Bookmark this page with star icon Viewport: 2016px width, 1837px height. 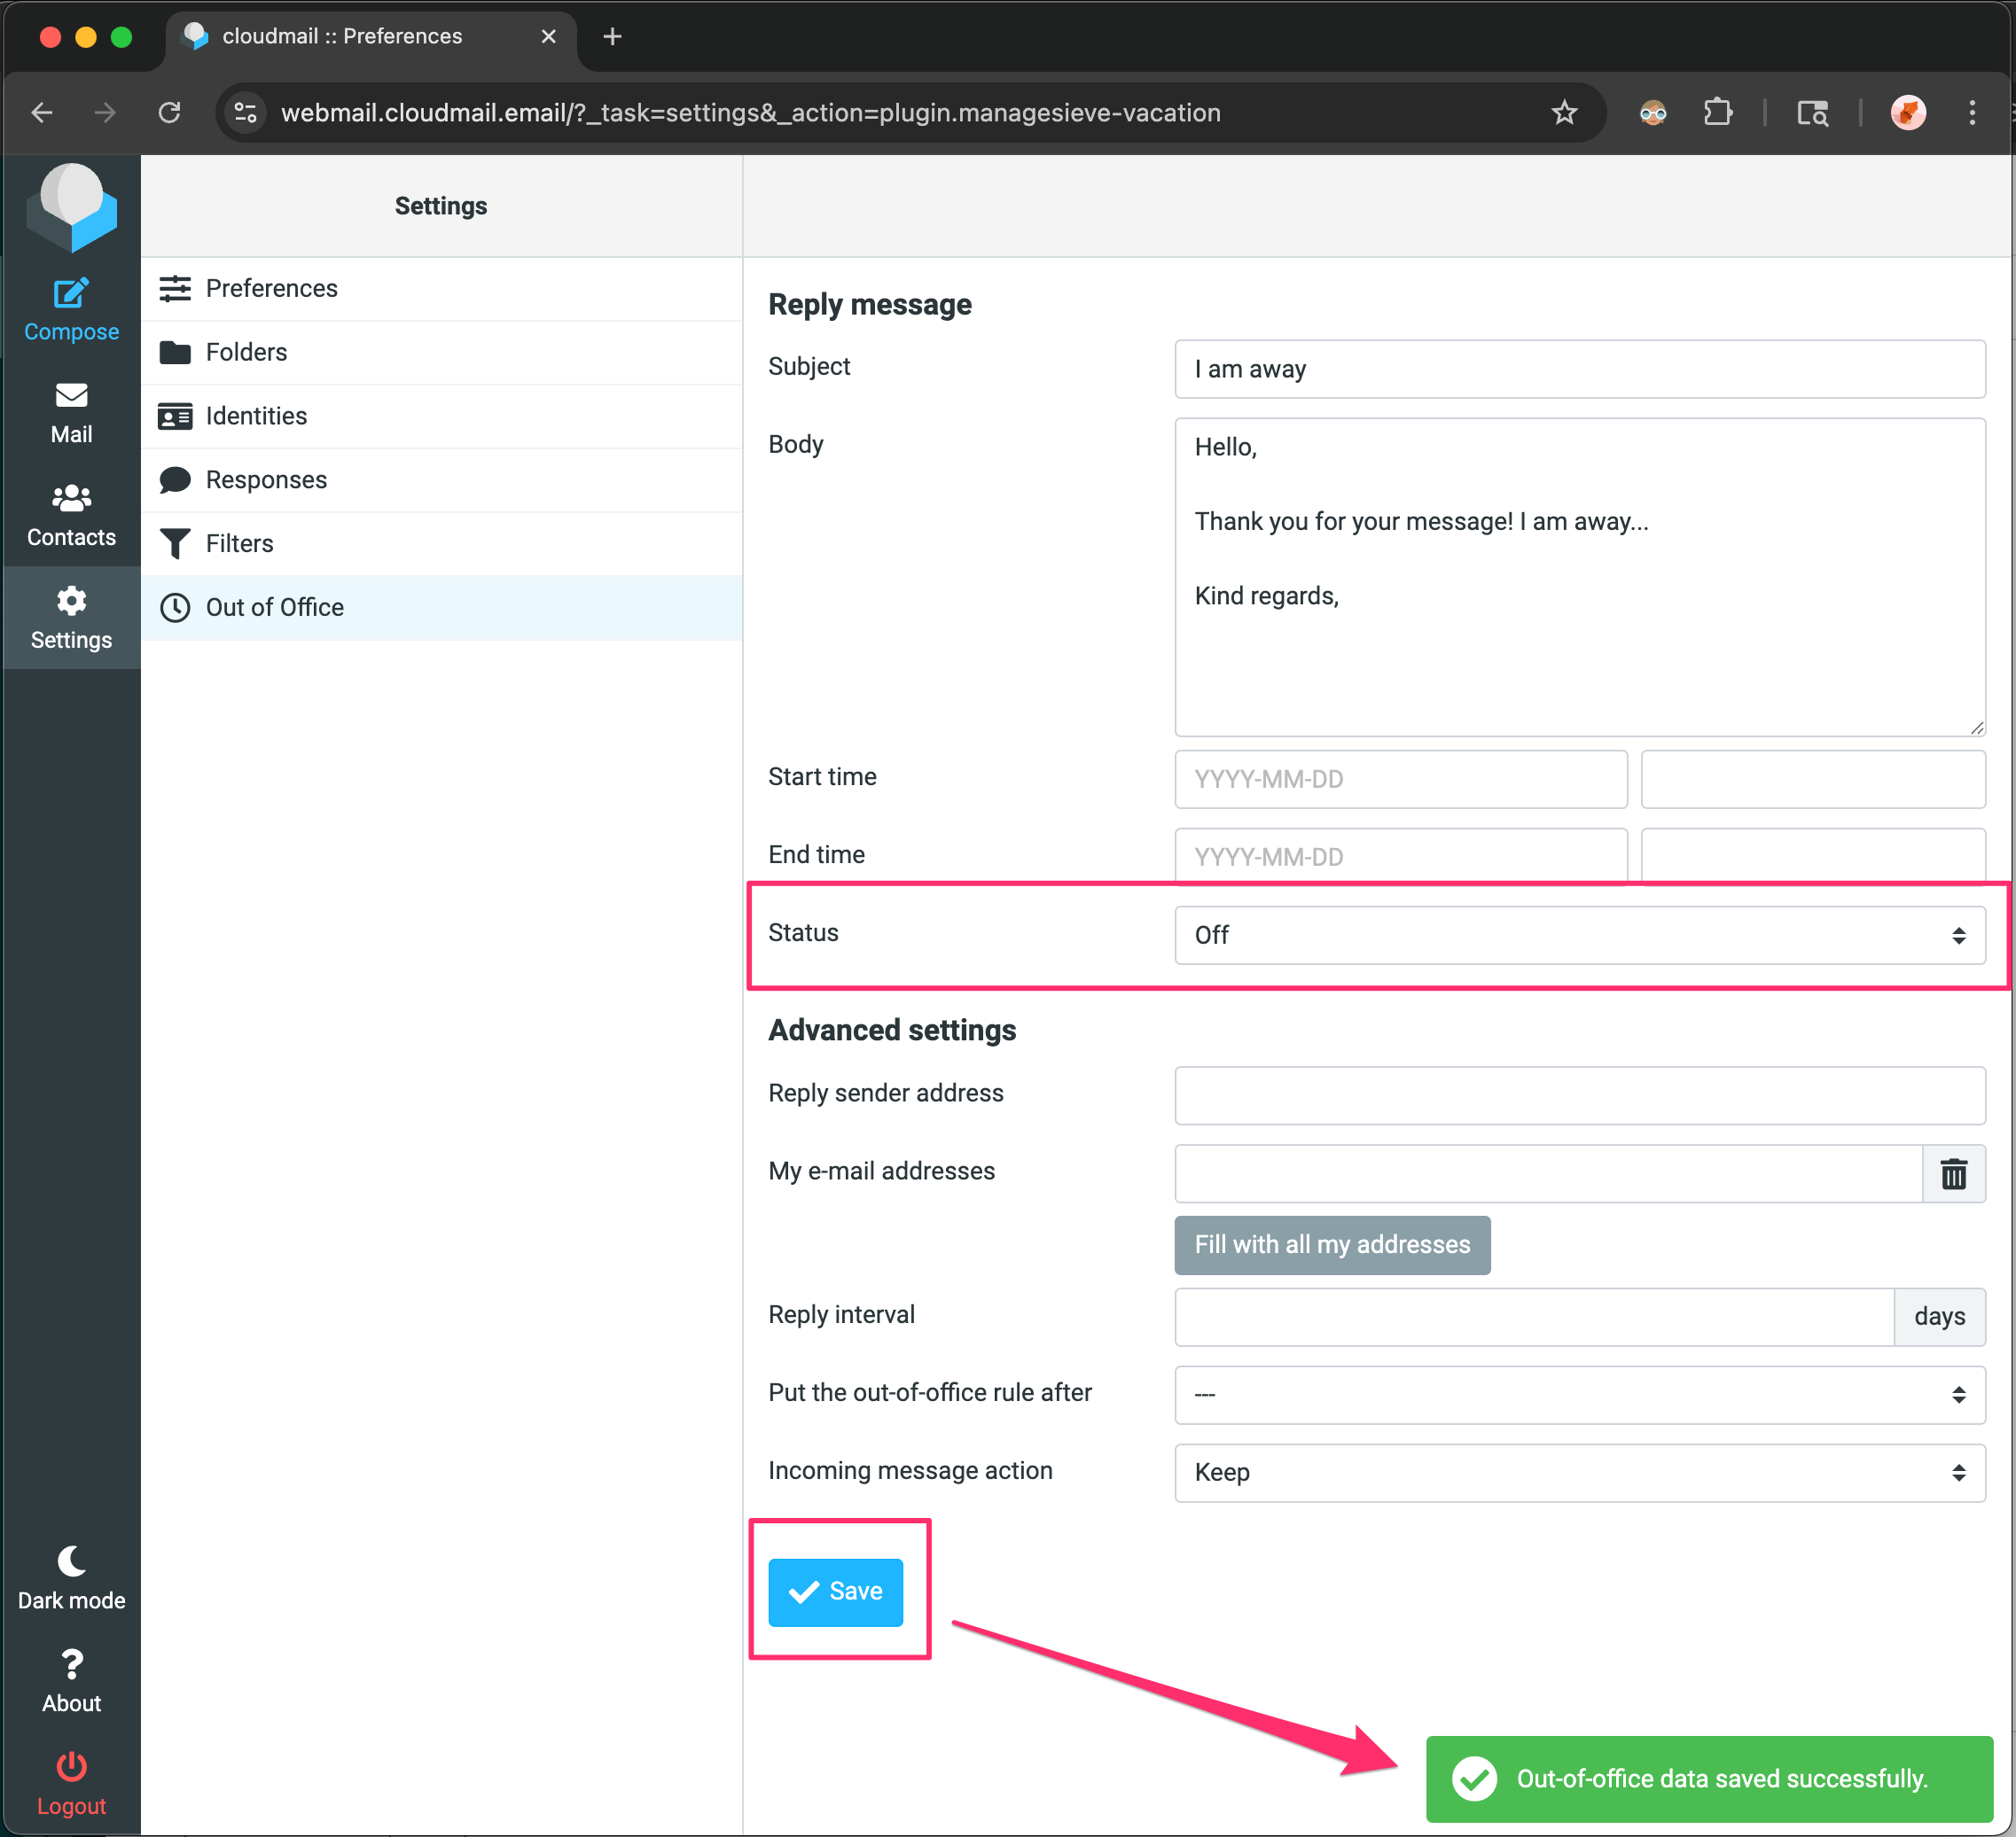(x=1564, y=113)
